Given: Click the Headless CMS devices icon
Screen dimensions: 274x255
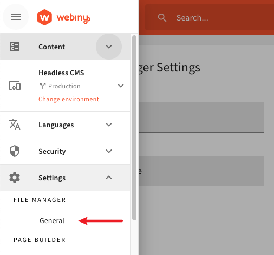Looking at the screenshot, I should click(15, 86).
